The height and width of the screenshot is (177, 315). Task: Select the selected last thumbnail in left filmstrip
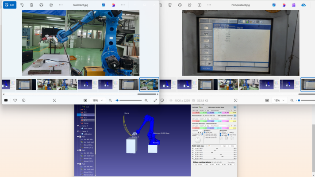149,84
